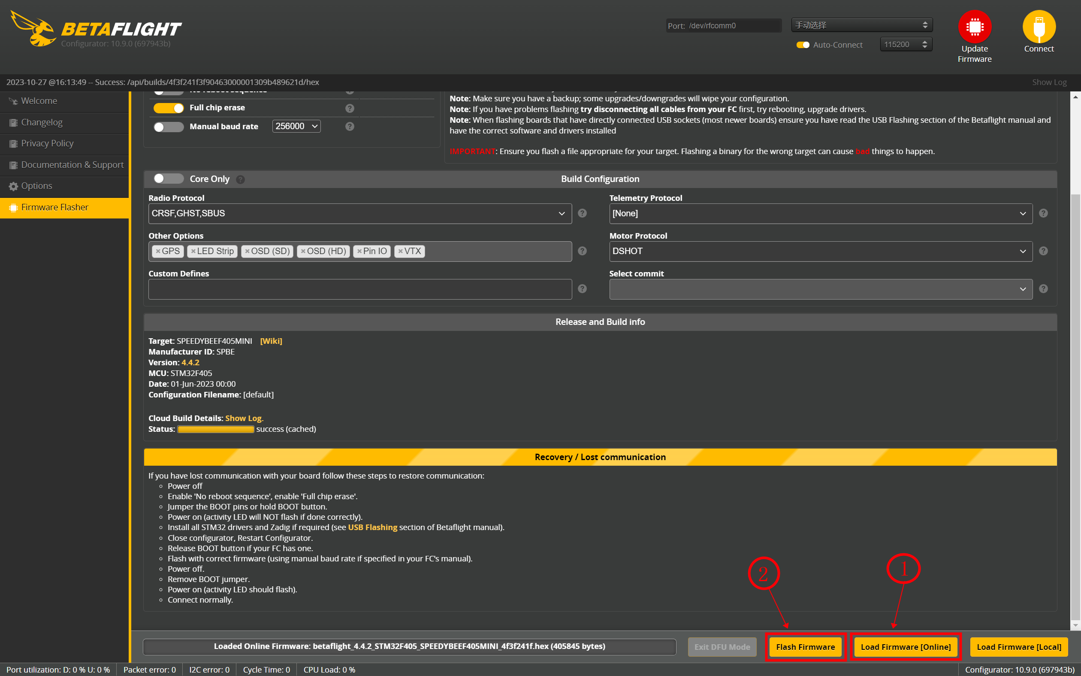Click Show Log in the status bar
This screenshot has width=1081, height=676.
click(1049, 82)
